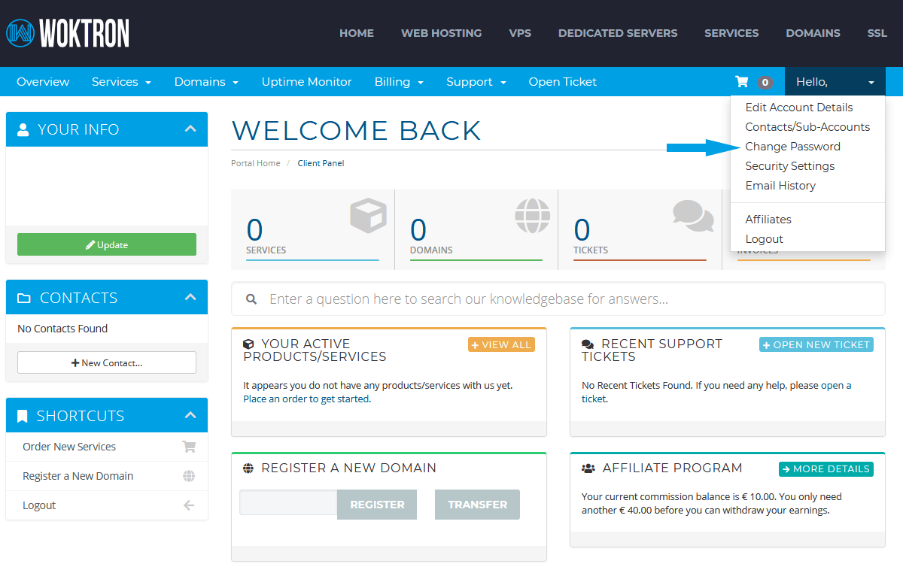
Task: Open the 0 Tickets stat tile
Action: pyautogui.click(x=640, y=229)
